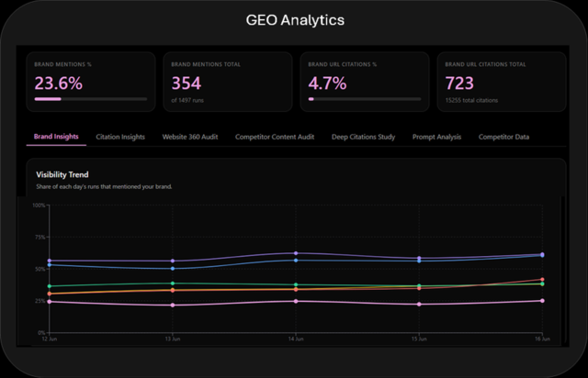The image size is (588, 378).
Task: Click the 14 Jun axis label
Action: click(296, 339)
